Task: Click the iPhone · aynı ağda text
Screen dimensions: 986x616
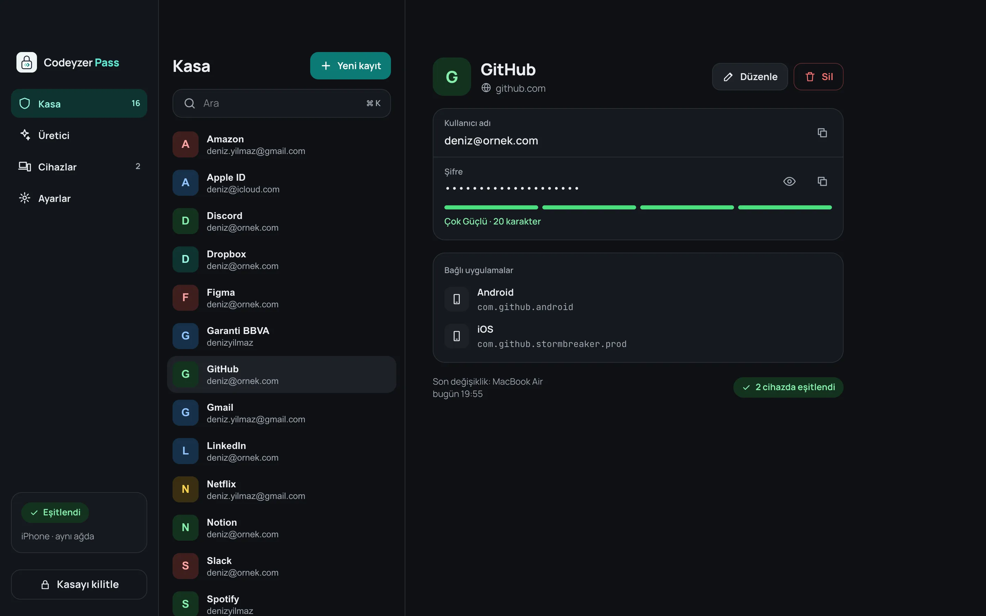Action: 58,537
